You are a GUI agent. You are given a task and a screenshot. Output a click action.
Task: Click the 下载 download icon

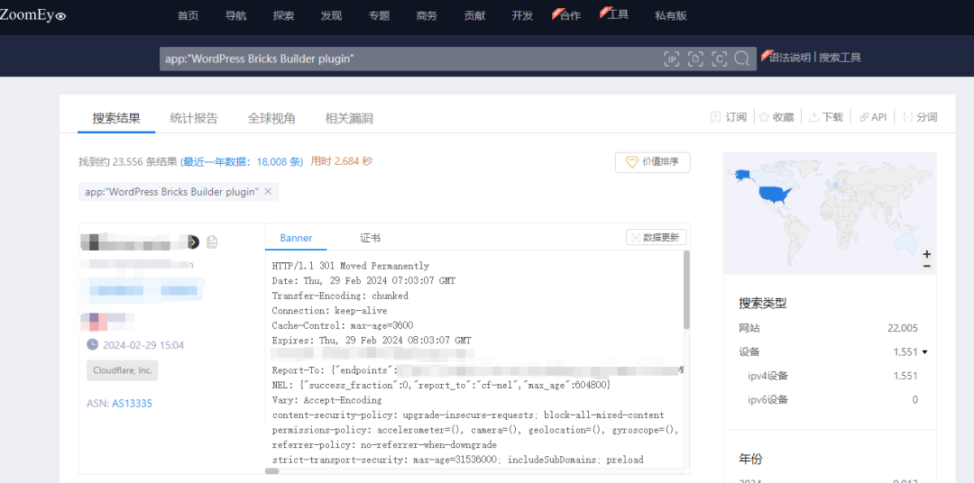click(x=813, y=117)
